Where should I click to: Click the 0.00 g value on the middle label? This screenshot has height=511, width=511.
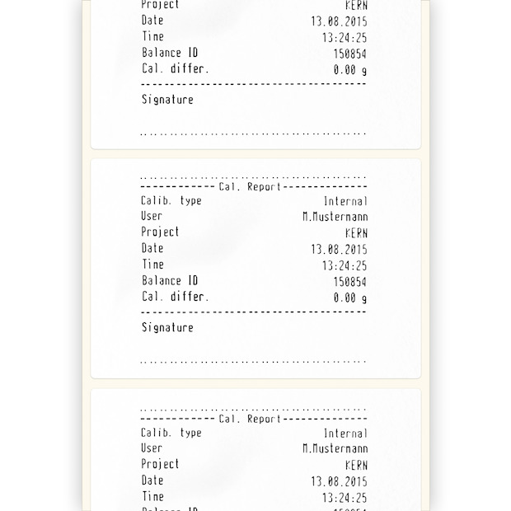pos(350,298)
